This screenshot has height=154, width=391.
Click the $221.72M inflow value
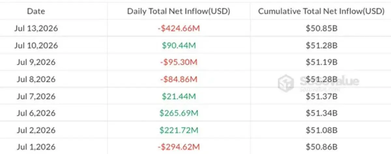click(x=179, y=130)
